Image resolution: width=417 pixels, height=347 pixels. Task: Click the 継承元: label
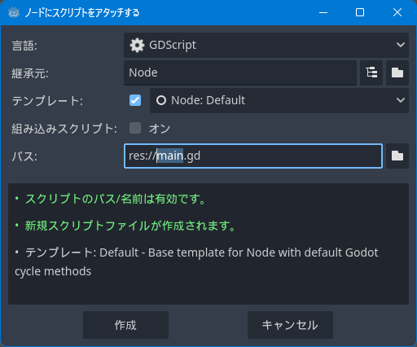[x=30, y=73]
